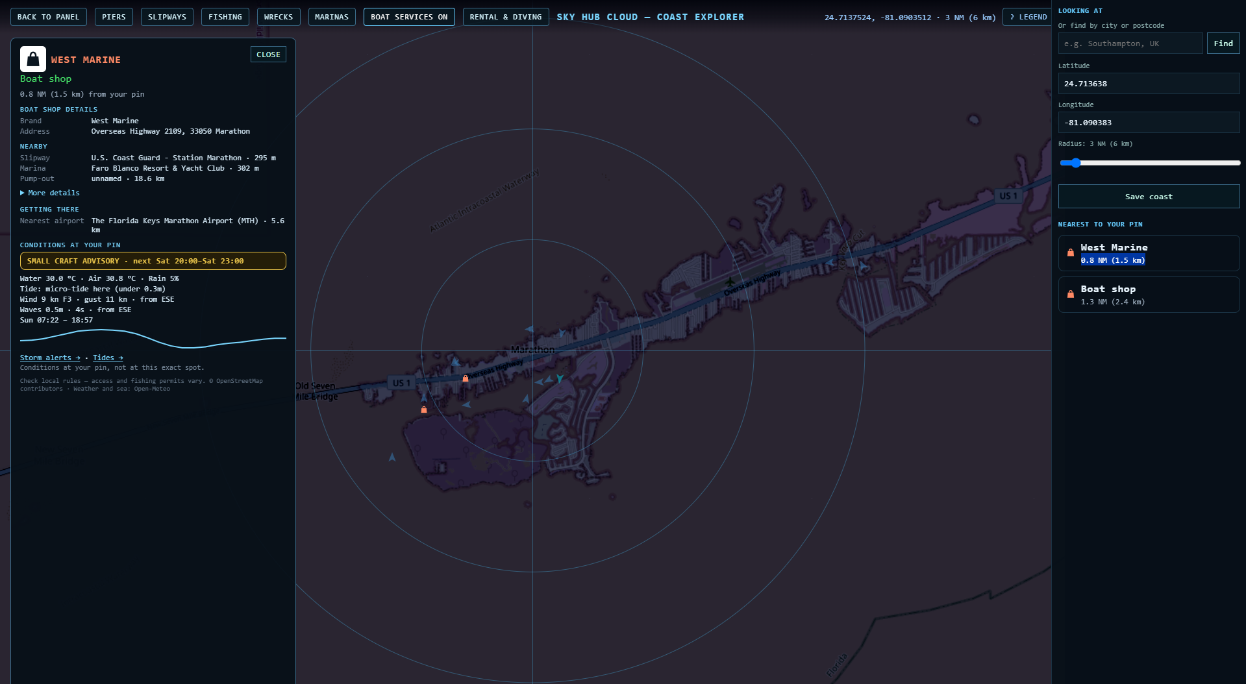Click Faro Blanco Resort & Yacht Club entry
1246x684 pixels.
175,168
